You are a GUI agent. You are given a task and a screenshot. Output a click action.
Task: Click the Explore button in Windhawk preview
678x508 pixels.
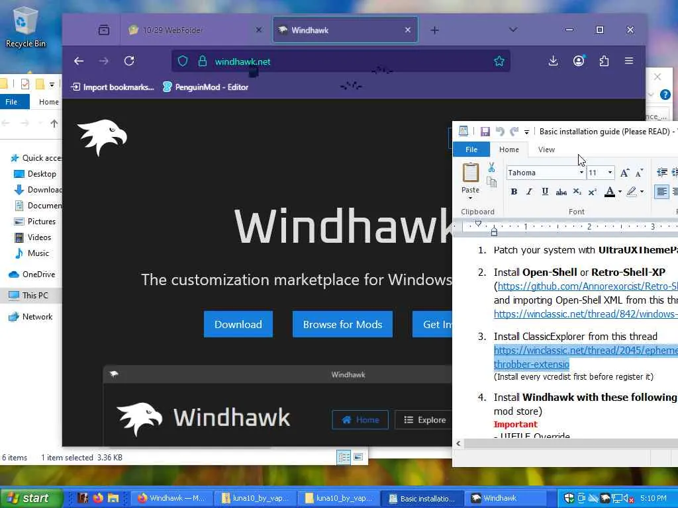[x=424, y=420]
